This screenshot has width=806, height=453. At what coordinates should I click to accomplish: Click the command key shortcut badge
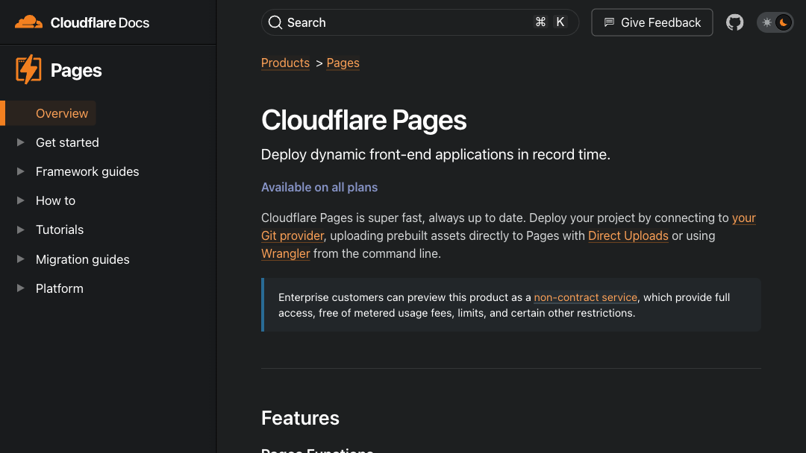coord(540,22)
